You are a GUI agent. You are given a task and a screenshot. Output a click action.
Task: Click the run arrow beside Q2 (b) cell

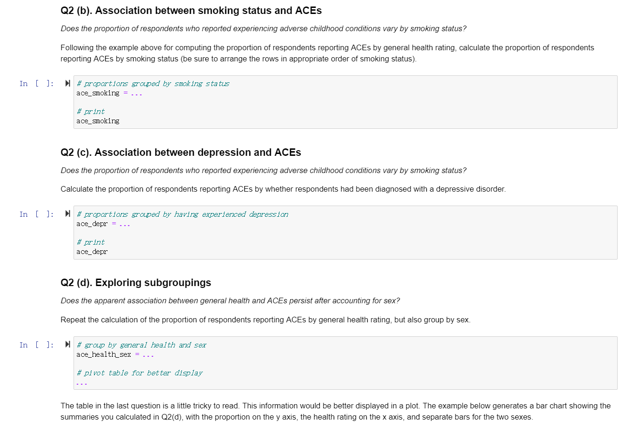click(68, 83)
